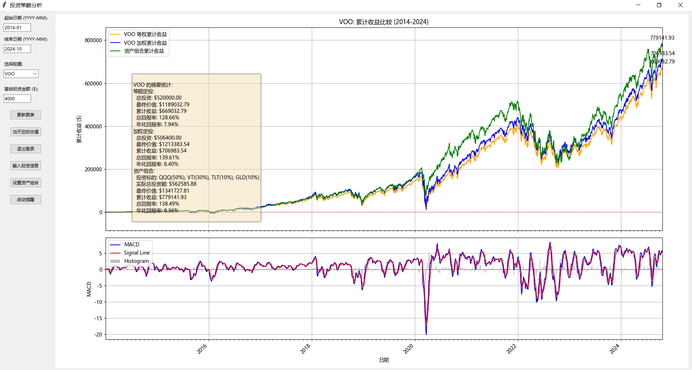Screen dimensions: 692x370
Task: Open the VOO stock selection dropdown
Action: tap(21, 74)
